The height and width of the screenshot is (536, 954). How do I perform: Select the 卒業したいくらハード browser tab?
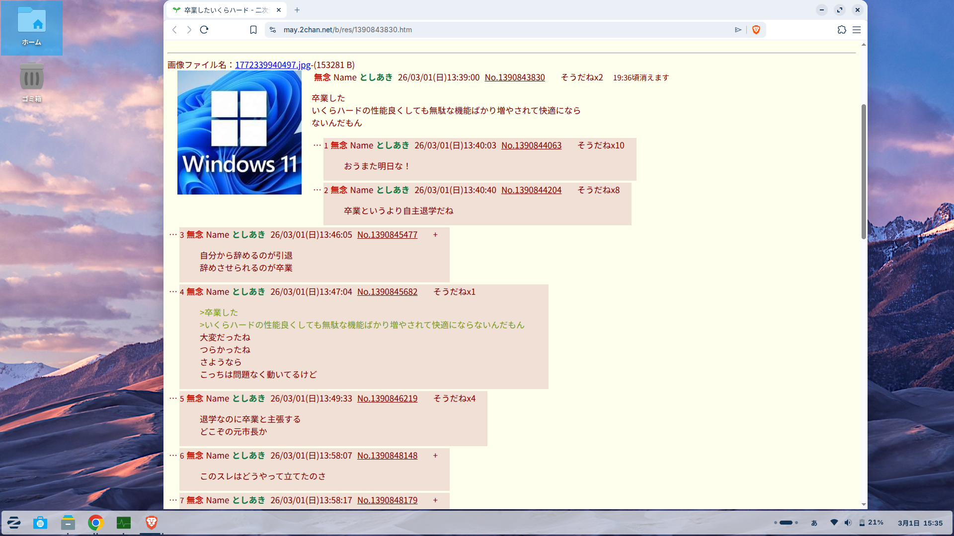pos(226,10)
